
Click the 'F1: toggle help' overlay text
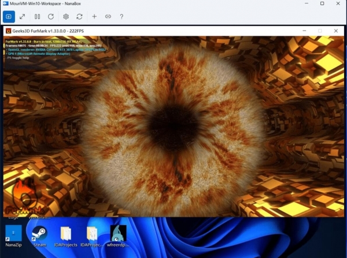pos(18,58)
